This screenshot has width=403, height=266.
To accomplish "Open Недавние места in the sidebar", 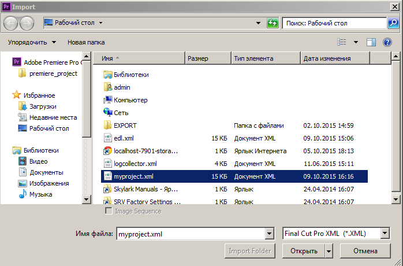I will (x=47, y=117).
